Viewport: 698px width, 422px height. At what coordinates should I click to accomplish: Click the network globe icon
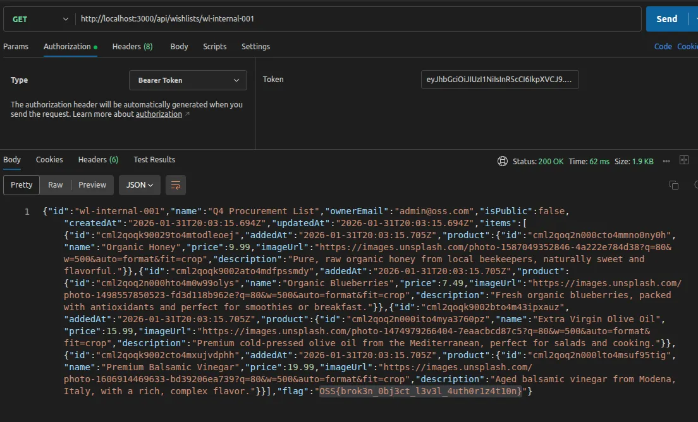pos(503,161)
